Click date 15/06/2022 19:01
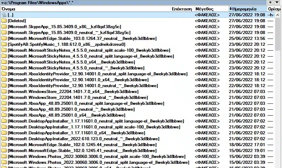The height and width of the screenshot is (168, 282). [x=247, y=151]
